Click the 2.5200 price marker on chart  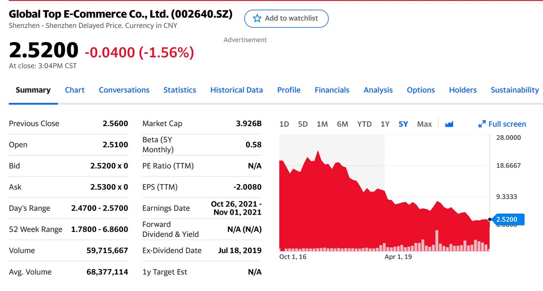coord(508,219)
